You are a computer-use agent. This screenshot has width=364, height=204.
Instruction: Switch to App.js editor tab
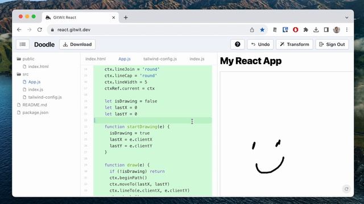pyautogui.click(x=125, y=59)
